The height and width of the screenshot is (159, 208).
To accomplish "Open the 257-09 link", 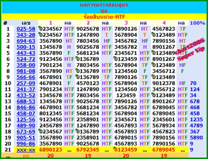I will [x=26, y=83].
